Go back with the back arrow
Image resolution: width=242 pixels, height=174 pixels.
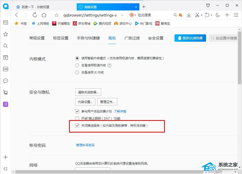[x=17, y=15]
